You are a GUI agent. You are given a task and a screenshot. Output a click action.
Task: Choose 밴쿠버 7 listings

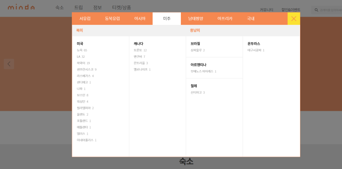coord(139,57)
